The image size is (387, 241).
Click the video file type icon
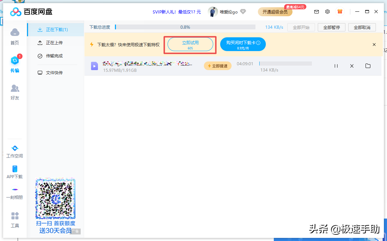click(94, 66)
